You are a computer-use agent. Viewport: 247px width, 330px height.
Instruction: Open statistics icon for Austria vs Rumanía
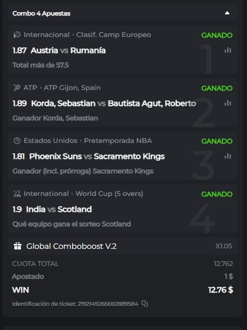(x=228, y=50)
